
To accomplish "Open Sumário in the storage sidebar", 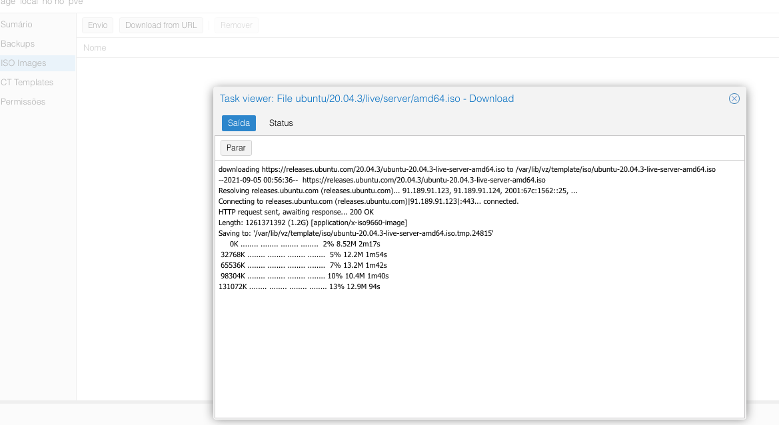I will coord(17,25).
